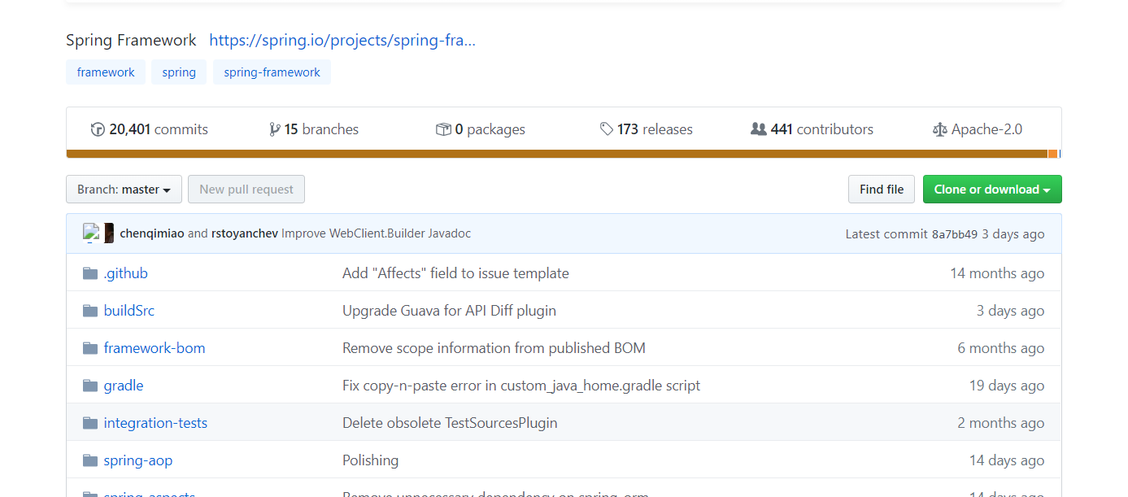Expand the Clone or download menu
1128x497 pixels.
click(992, 190)
